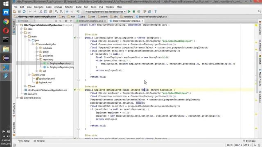Toggle code folding for getAllEmployee method
Viewport: 262px width, 147px height.
[79, 38]
